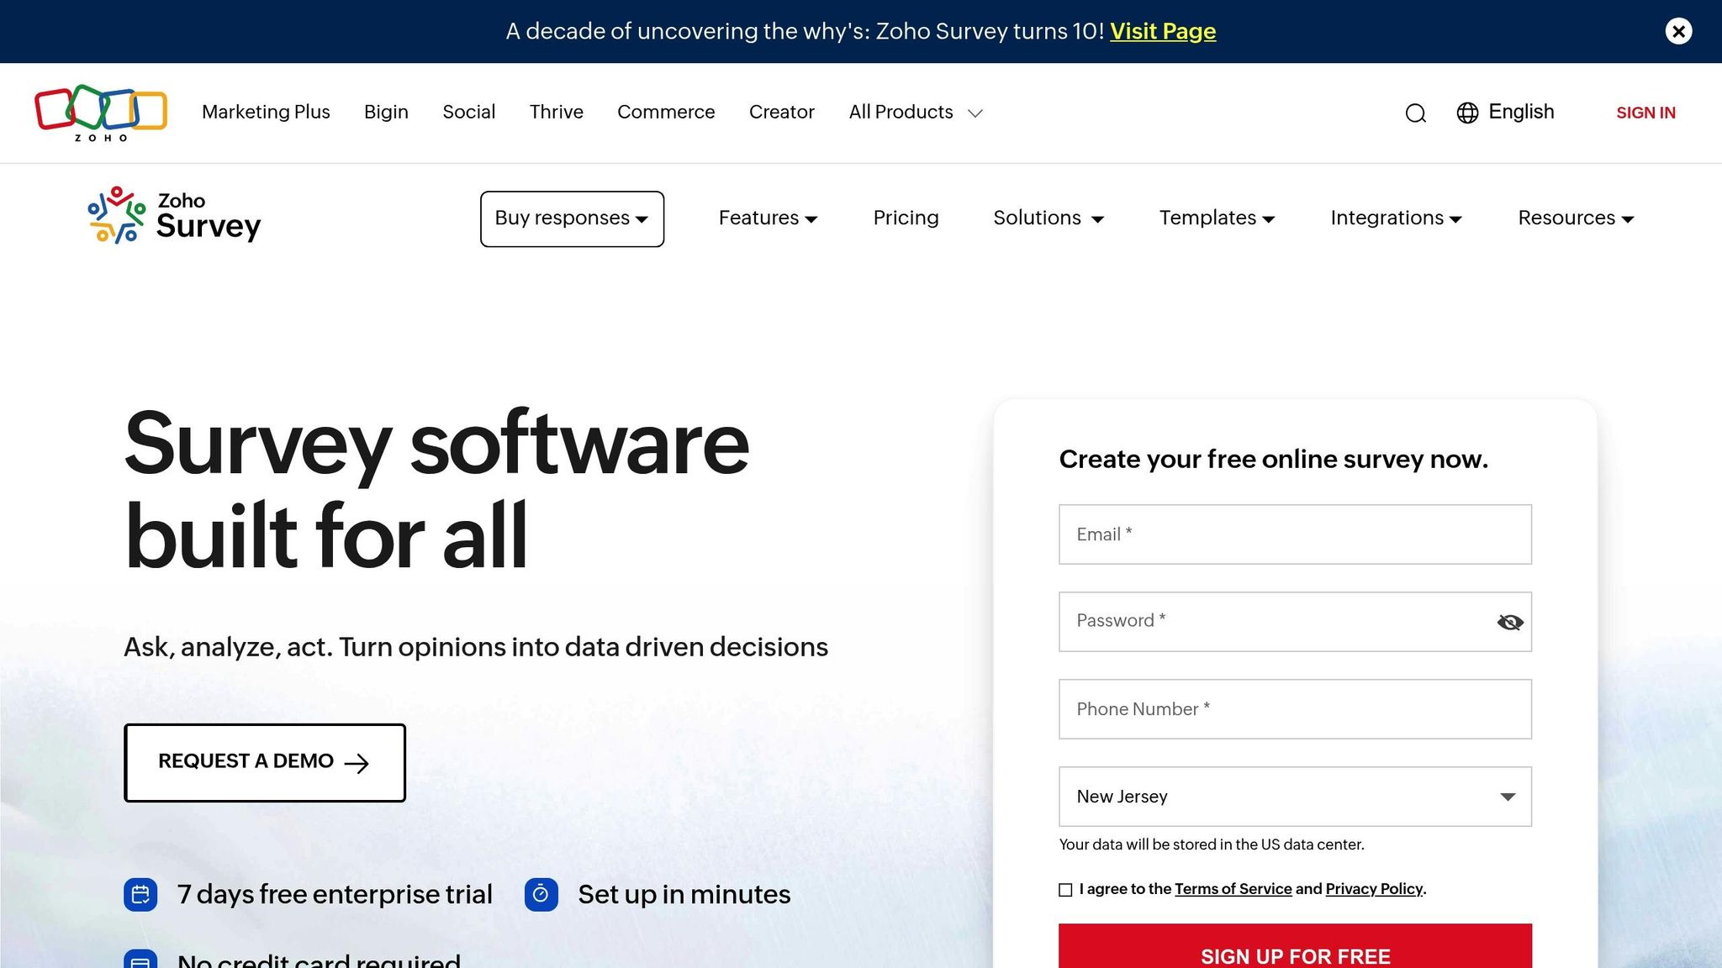This screenshot has width=1722, height=968.
Task: Open the Bigin product link
Action: (x=386, y=113)
